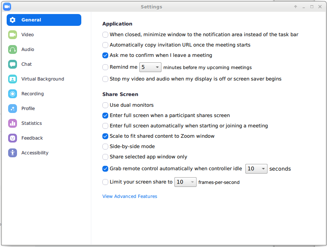The width and height of the screenshot is (327, 247).
Task: Click the Zoom logo in title bar
Action: click(7, 7)
